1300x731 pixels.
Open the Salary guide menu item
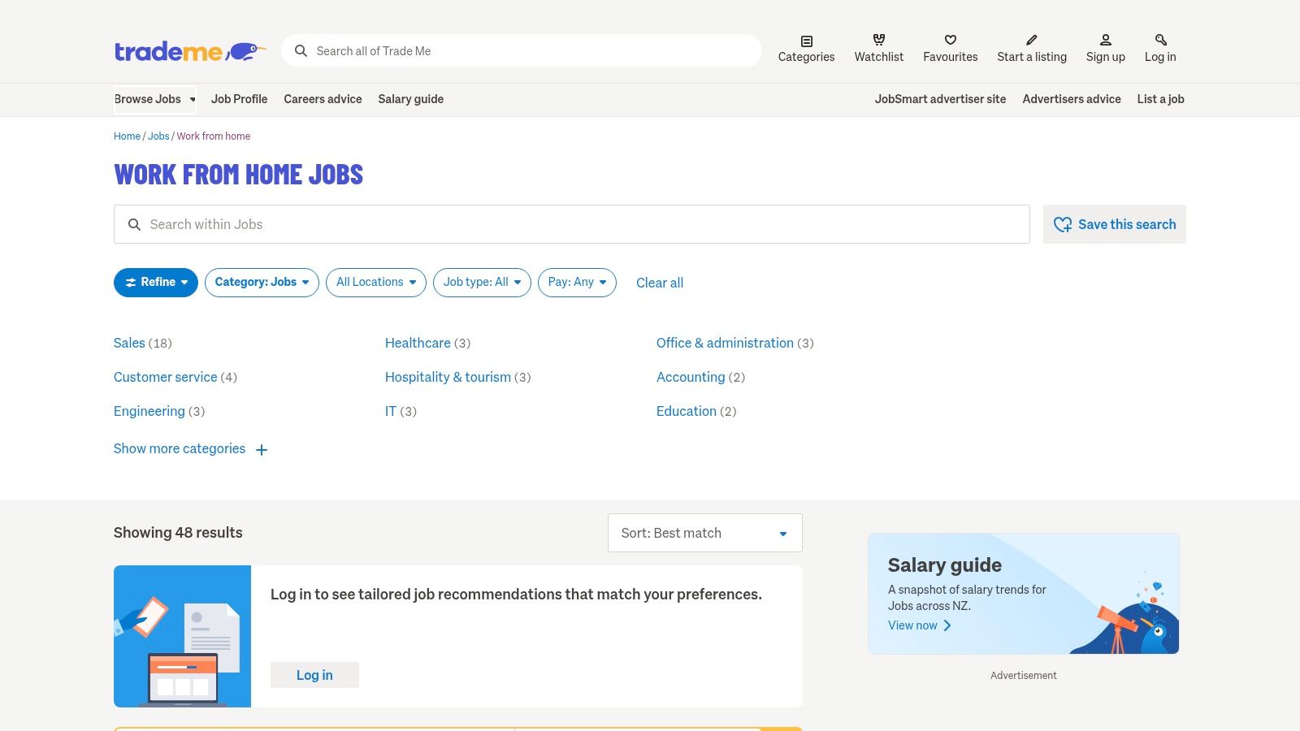[x=410, y=99]
